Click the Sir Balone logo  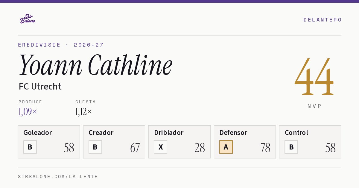tap(28, 19)
